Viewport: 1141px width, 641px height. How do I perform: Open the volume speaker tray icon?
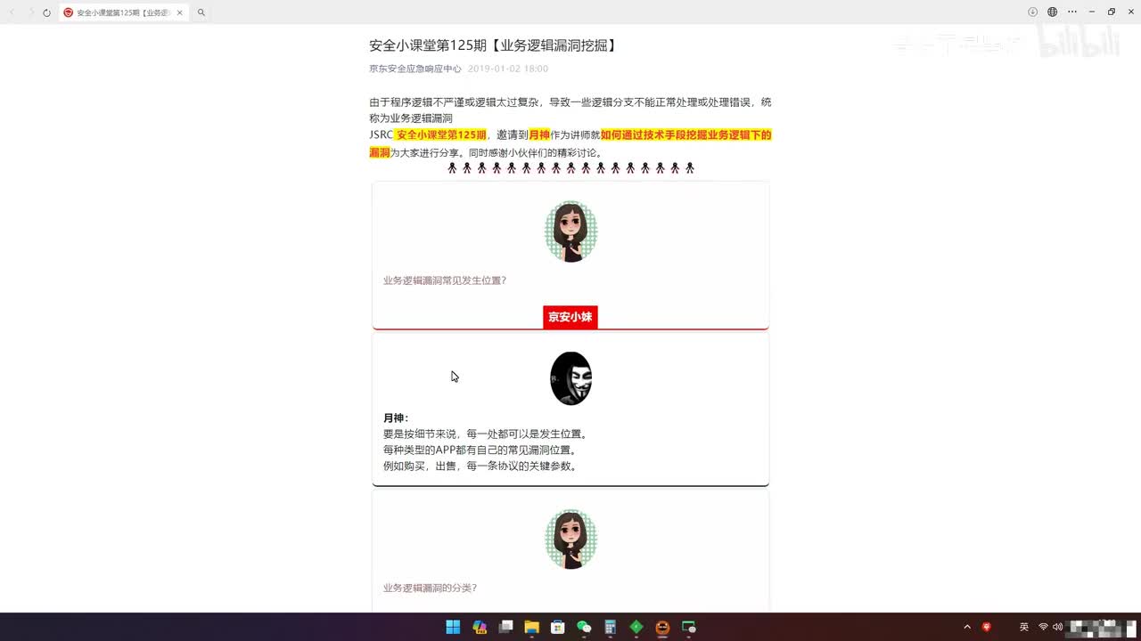pos(1057,627)
